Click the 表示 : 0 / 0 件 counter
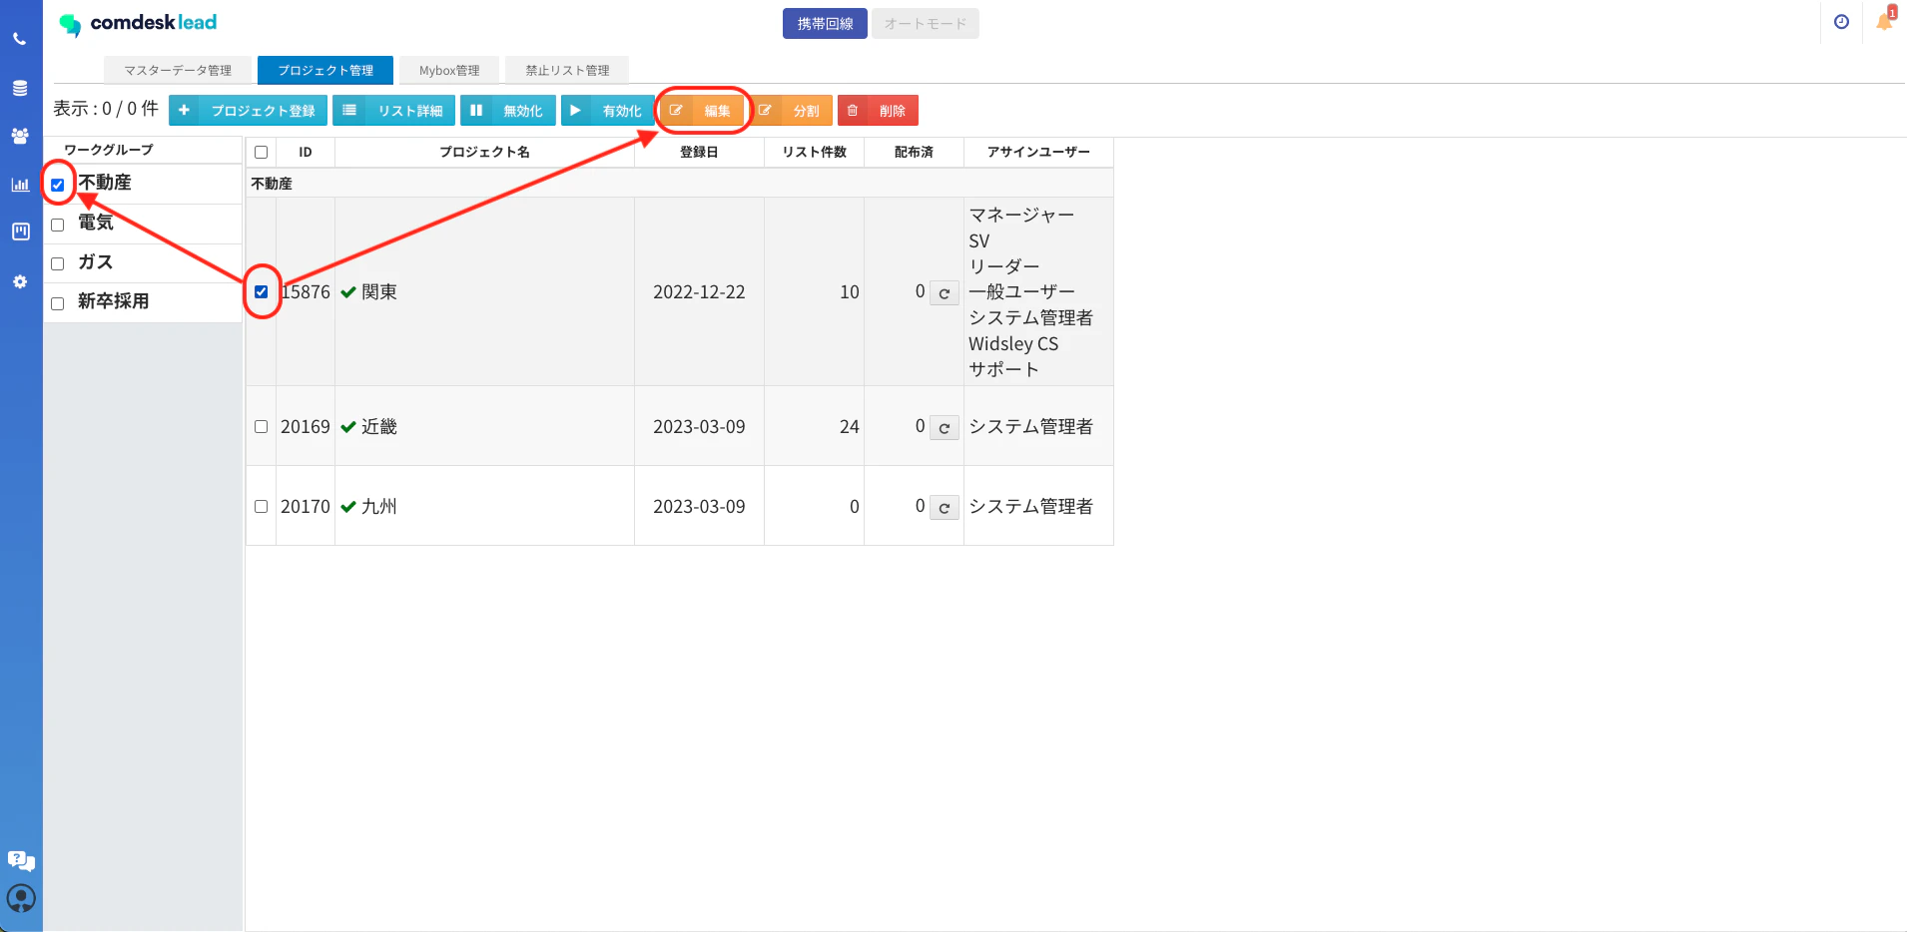Image resolution: width=1907 pixels, height=932 pixels. pyautogui.click(x=106, y=109)
